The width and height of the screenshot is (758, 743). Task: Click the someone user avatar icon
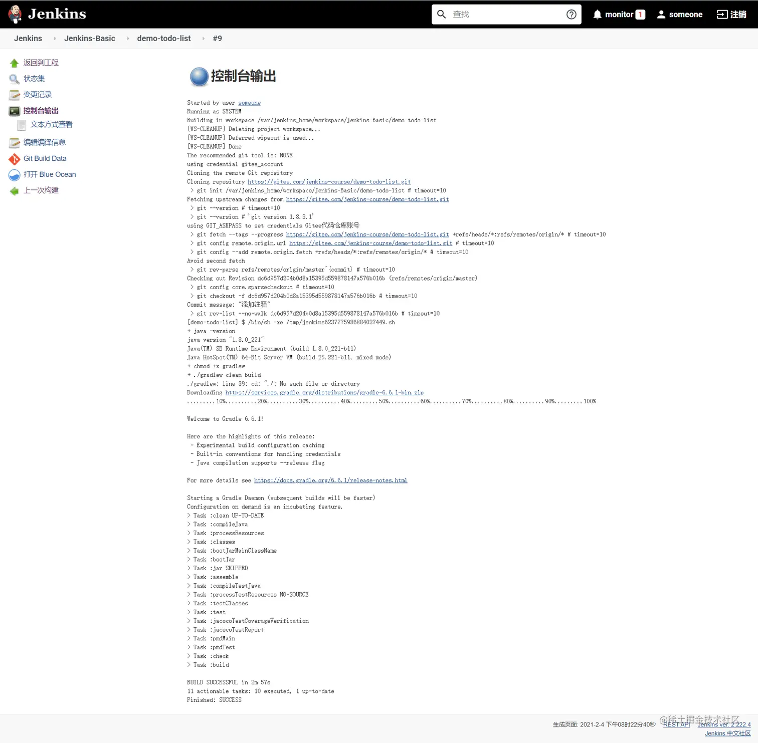661,15
